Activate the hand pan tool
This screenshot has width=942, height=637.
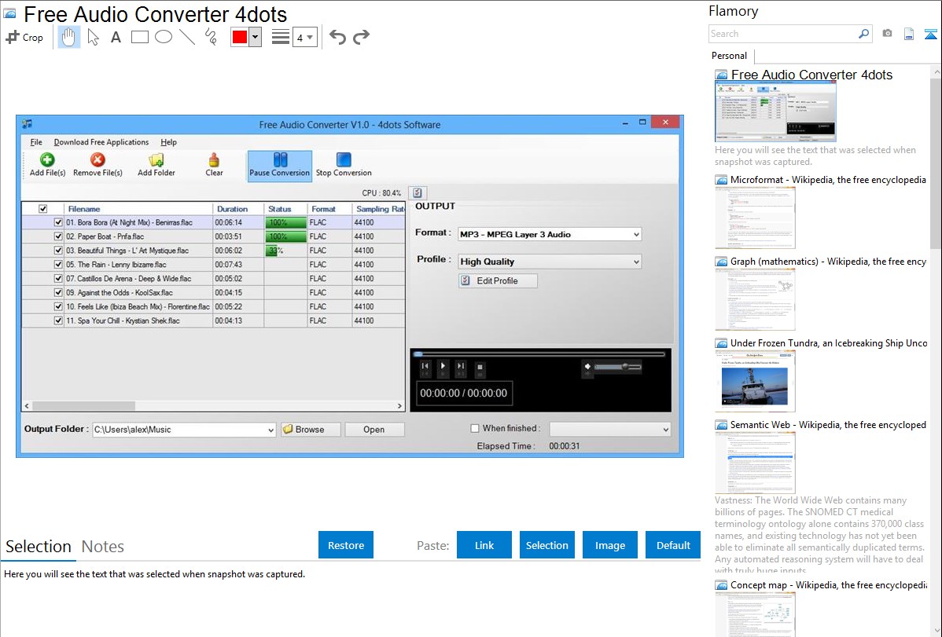(x=68, y=37)
